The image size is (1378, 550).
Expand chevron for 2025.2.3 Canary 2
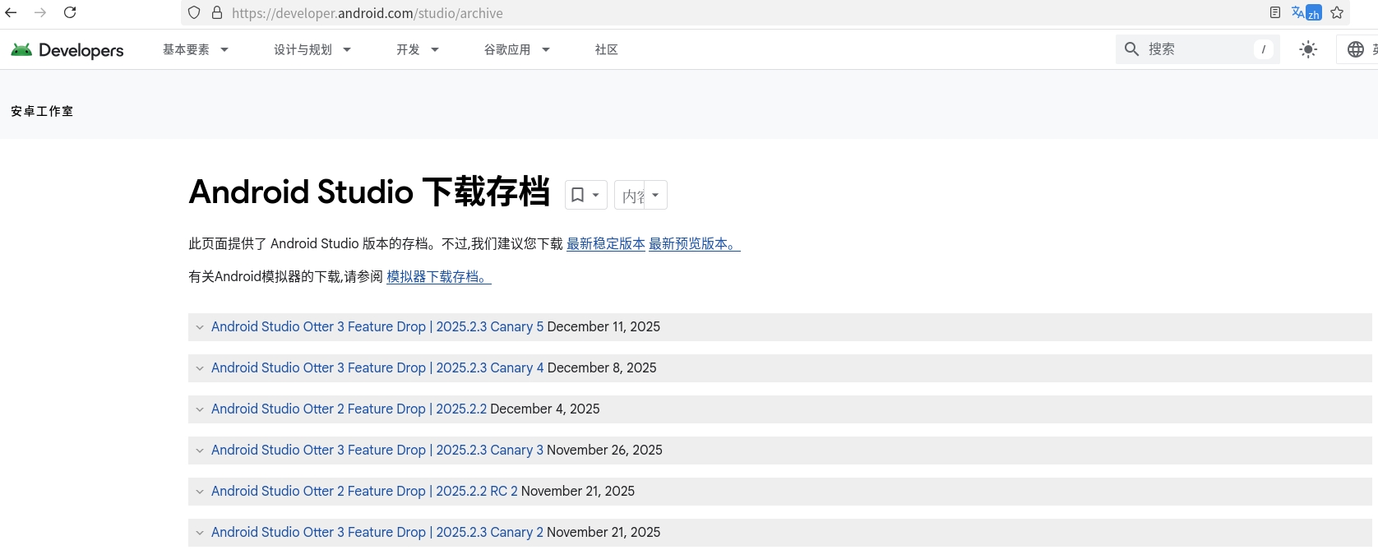pyautogui.click(x=200, y=533)
